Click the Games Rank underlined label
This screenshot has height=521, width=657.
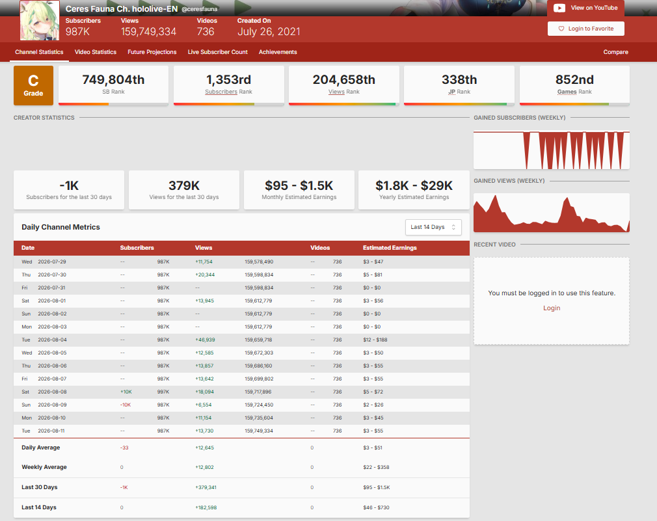tap(567, 92)
